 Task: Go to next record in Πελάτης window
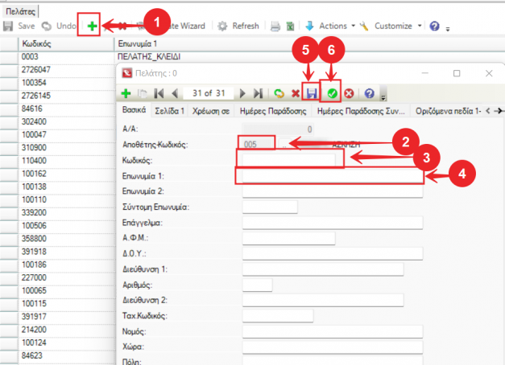[242, 93]
